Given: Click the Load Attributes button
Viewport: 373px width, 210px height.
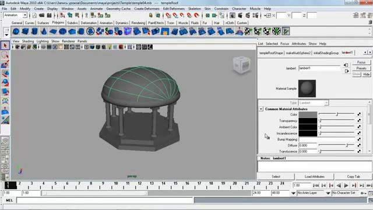Looking at the screenshot, I should (315, 177).
